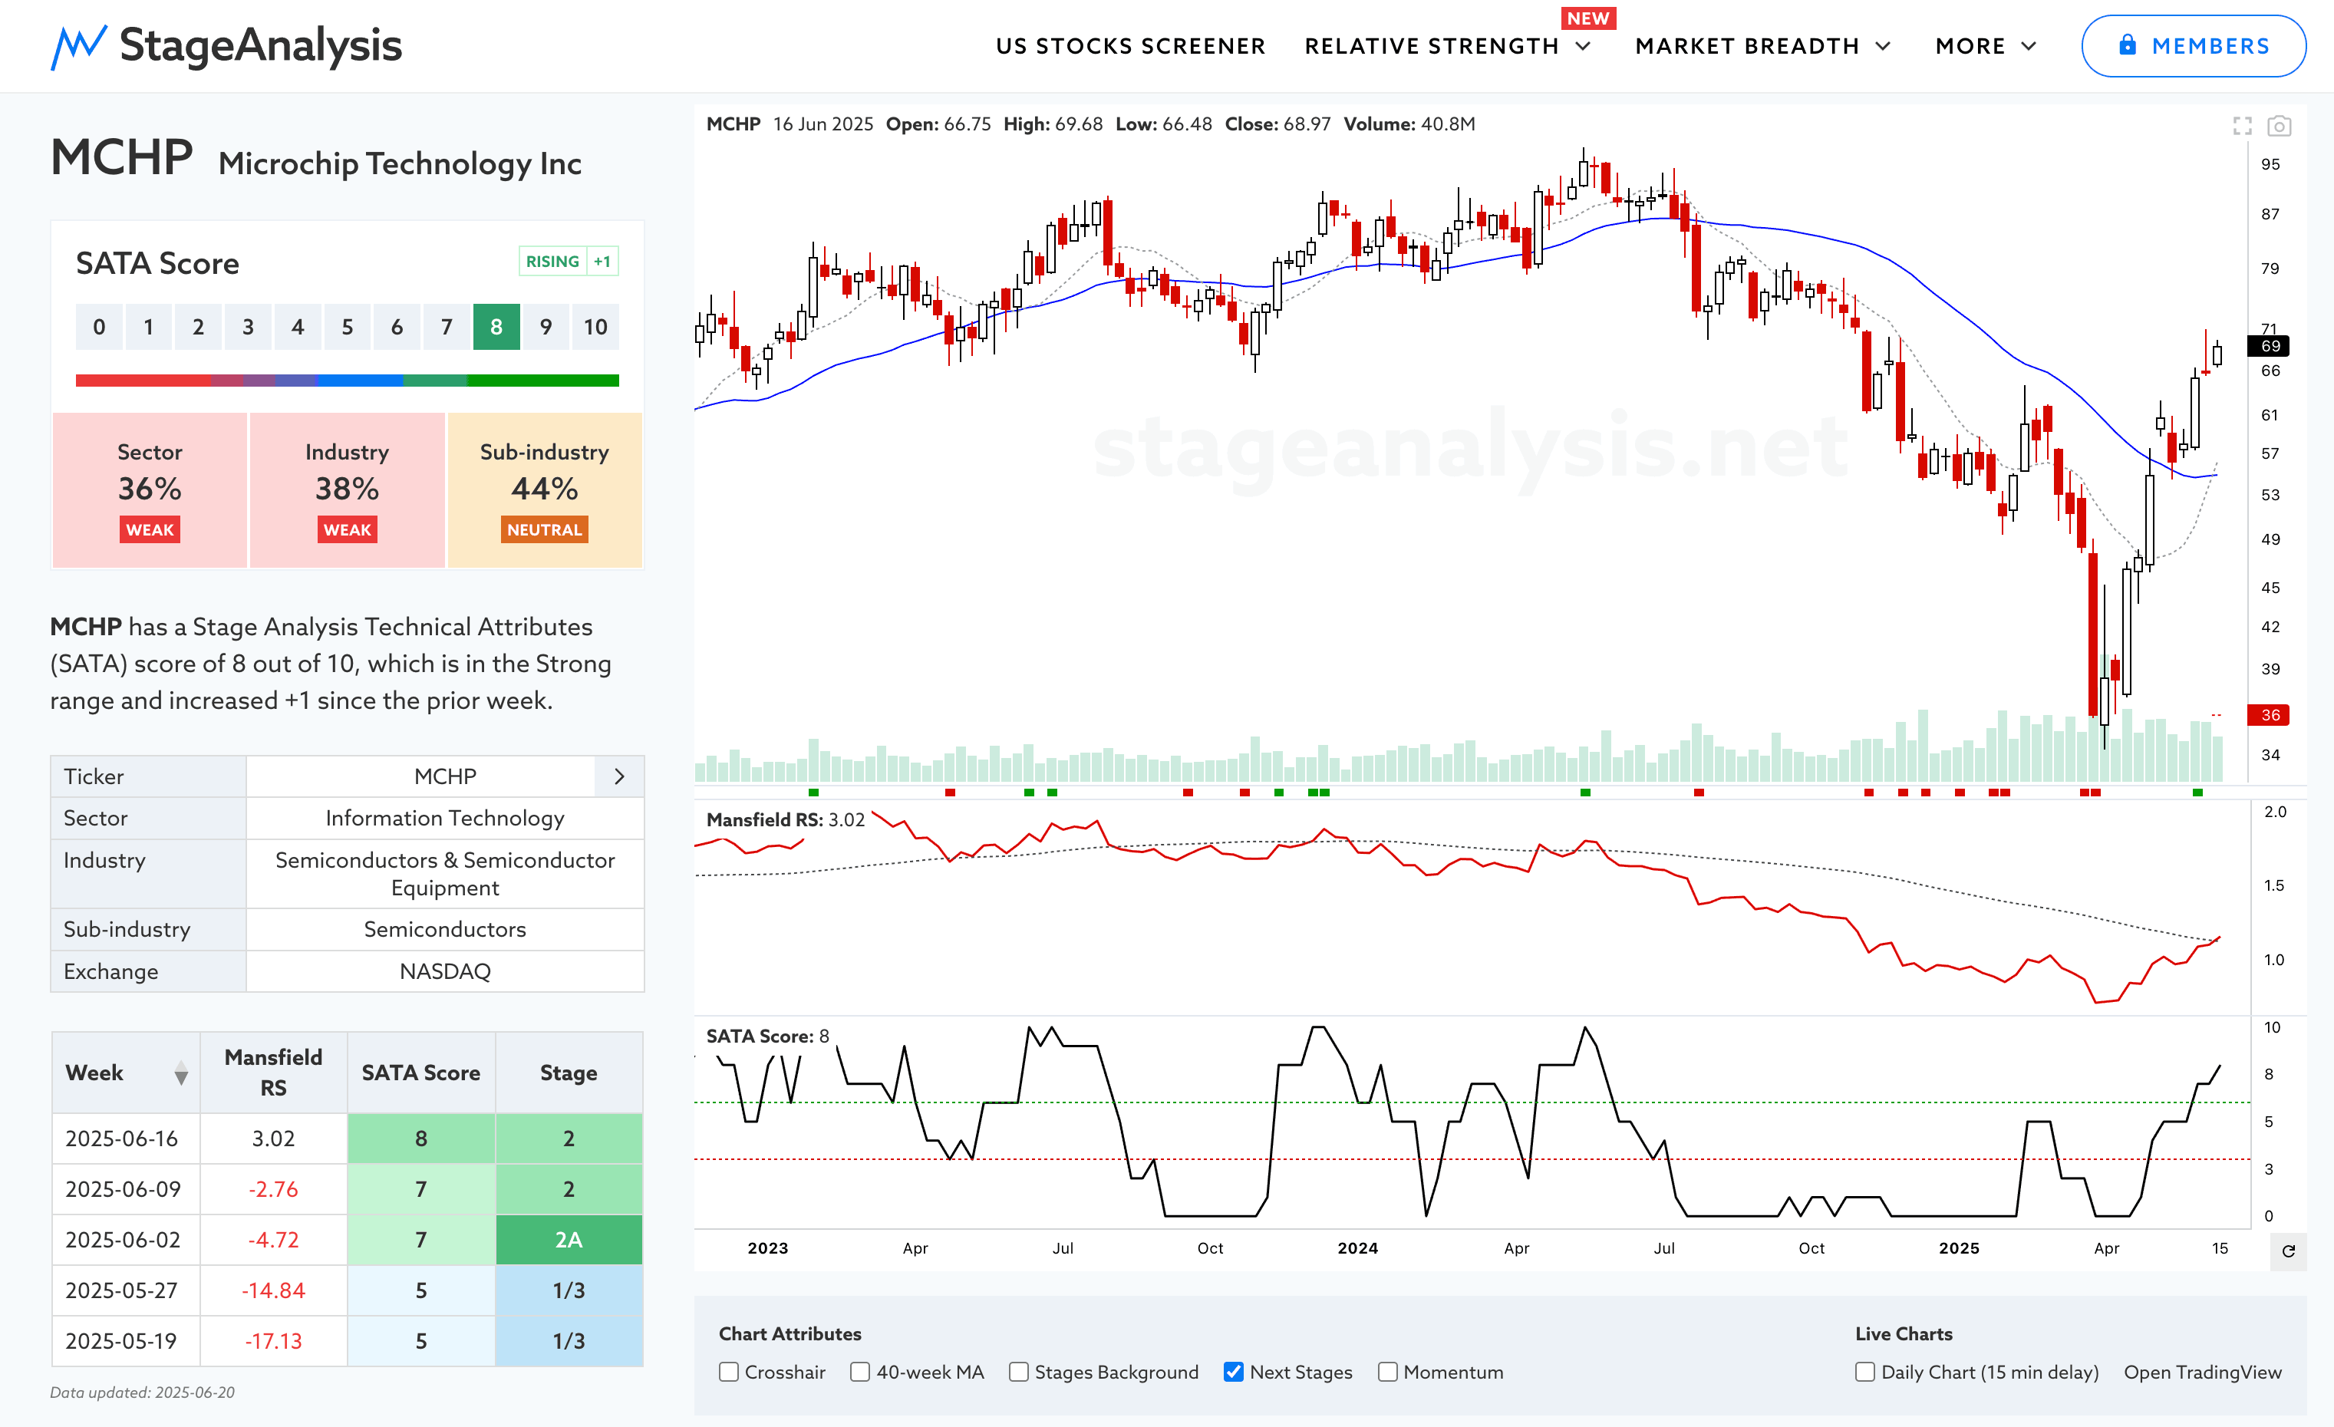The width and height of the screenshot is (2334, 1427).
Task: Click the Sector 36% Weak card
Action: pos(150,489)
